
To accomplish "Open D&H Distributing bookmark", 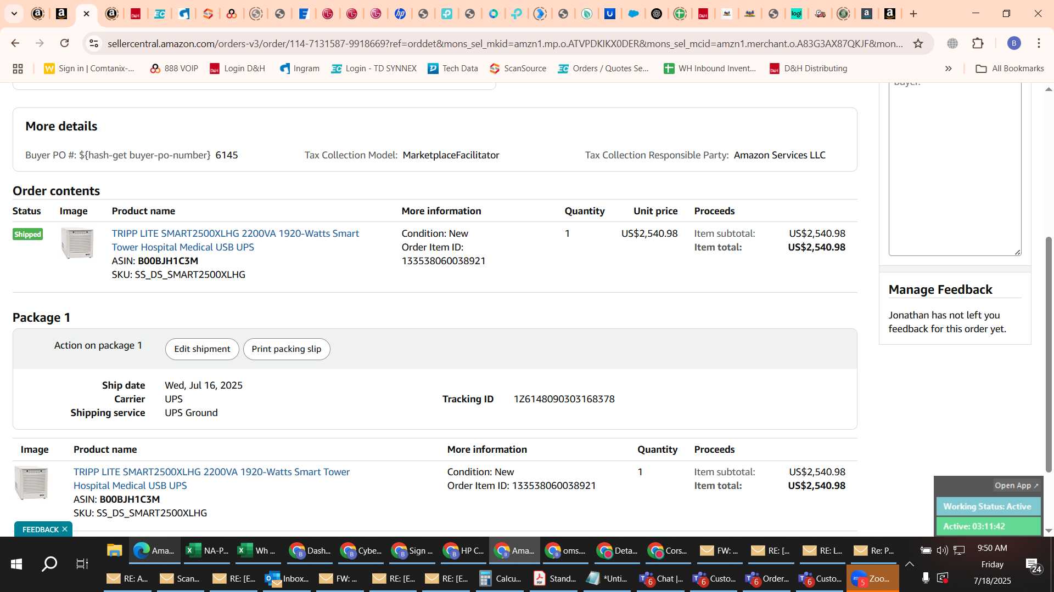I will point(808,69).
